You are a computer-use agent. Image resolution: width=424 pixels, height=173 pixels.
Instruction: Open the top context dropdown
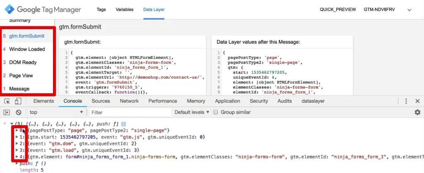coord(56,112)
